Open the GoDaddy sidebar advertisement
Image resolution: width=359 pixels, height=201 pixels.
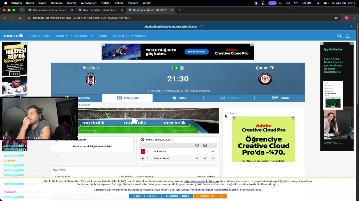tap(337, 97)
